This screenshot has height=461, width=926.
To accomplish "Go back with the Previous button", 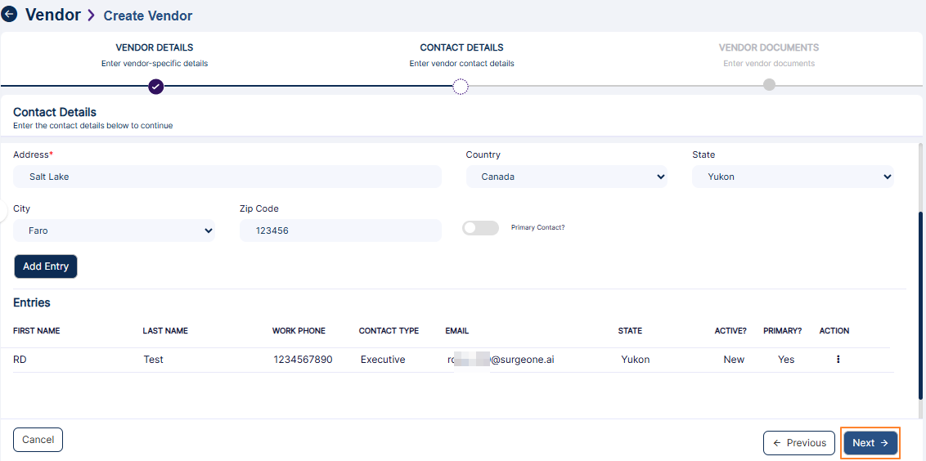I will (x=798, y=443).
